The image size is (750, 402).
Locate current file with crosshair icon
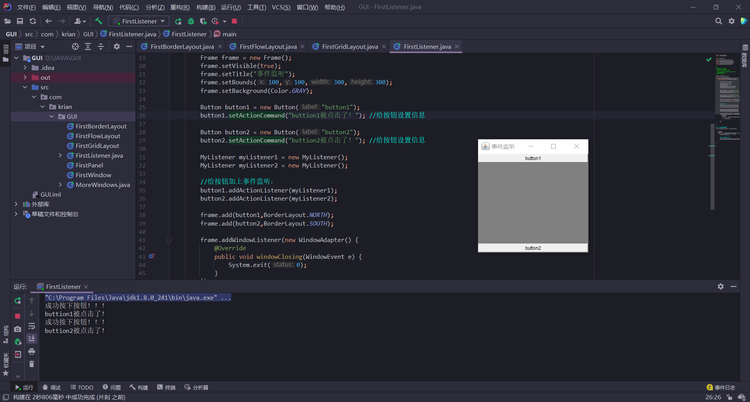click(75, 46)
